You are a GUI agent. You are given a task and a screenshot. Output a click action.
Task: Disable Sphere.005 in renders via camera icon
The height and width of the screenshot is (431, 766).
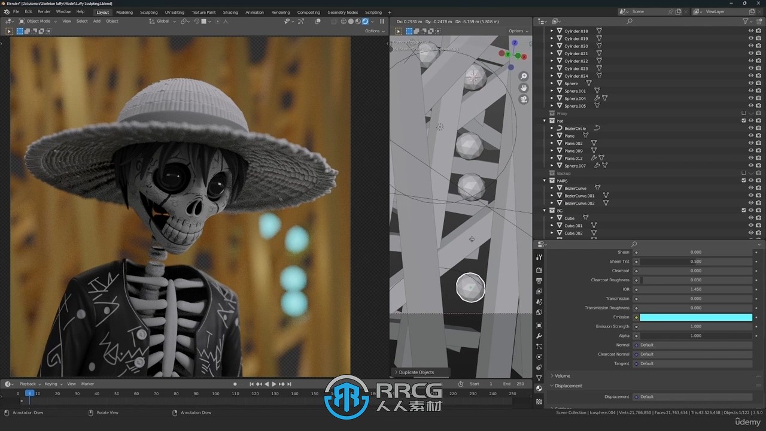(759, 106)
